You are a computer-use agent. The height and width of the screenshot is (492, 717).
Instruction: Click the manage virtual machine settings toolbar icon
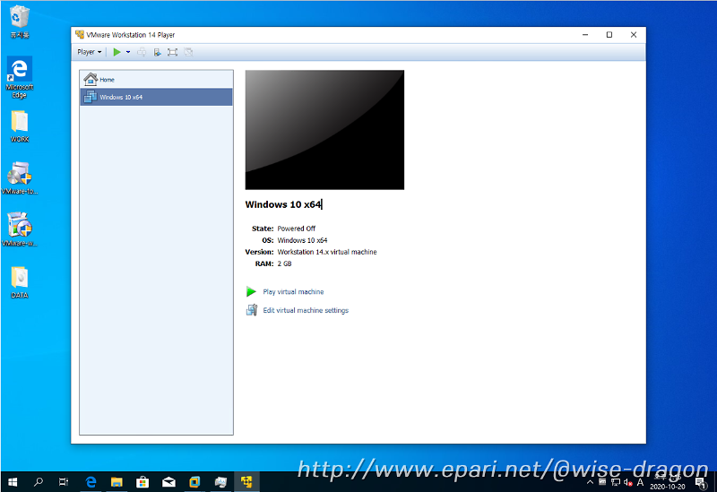point(158,52)
